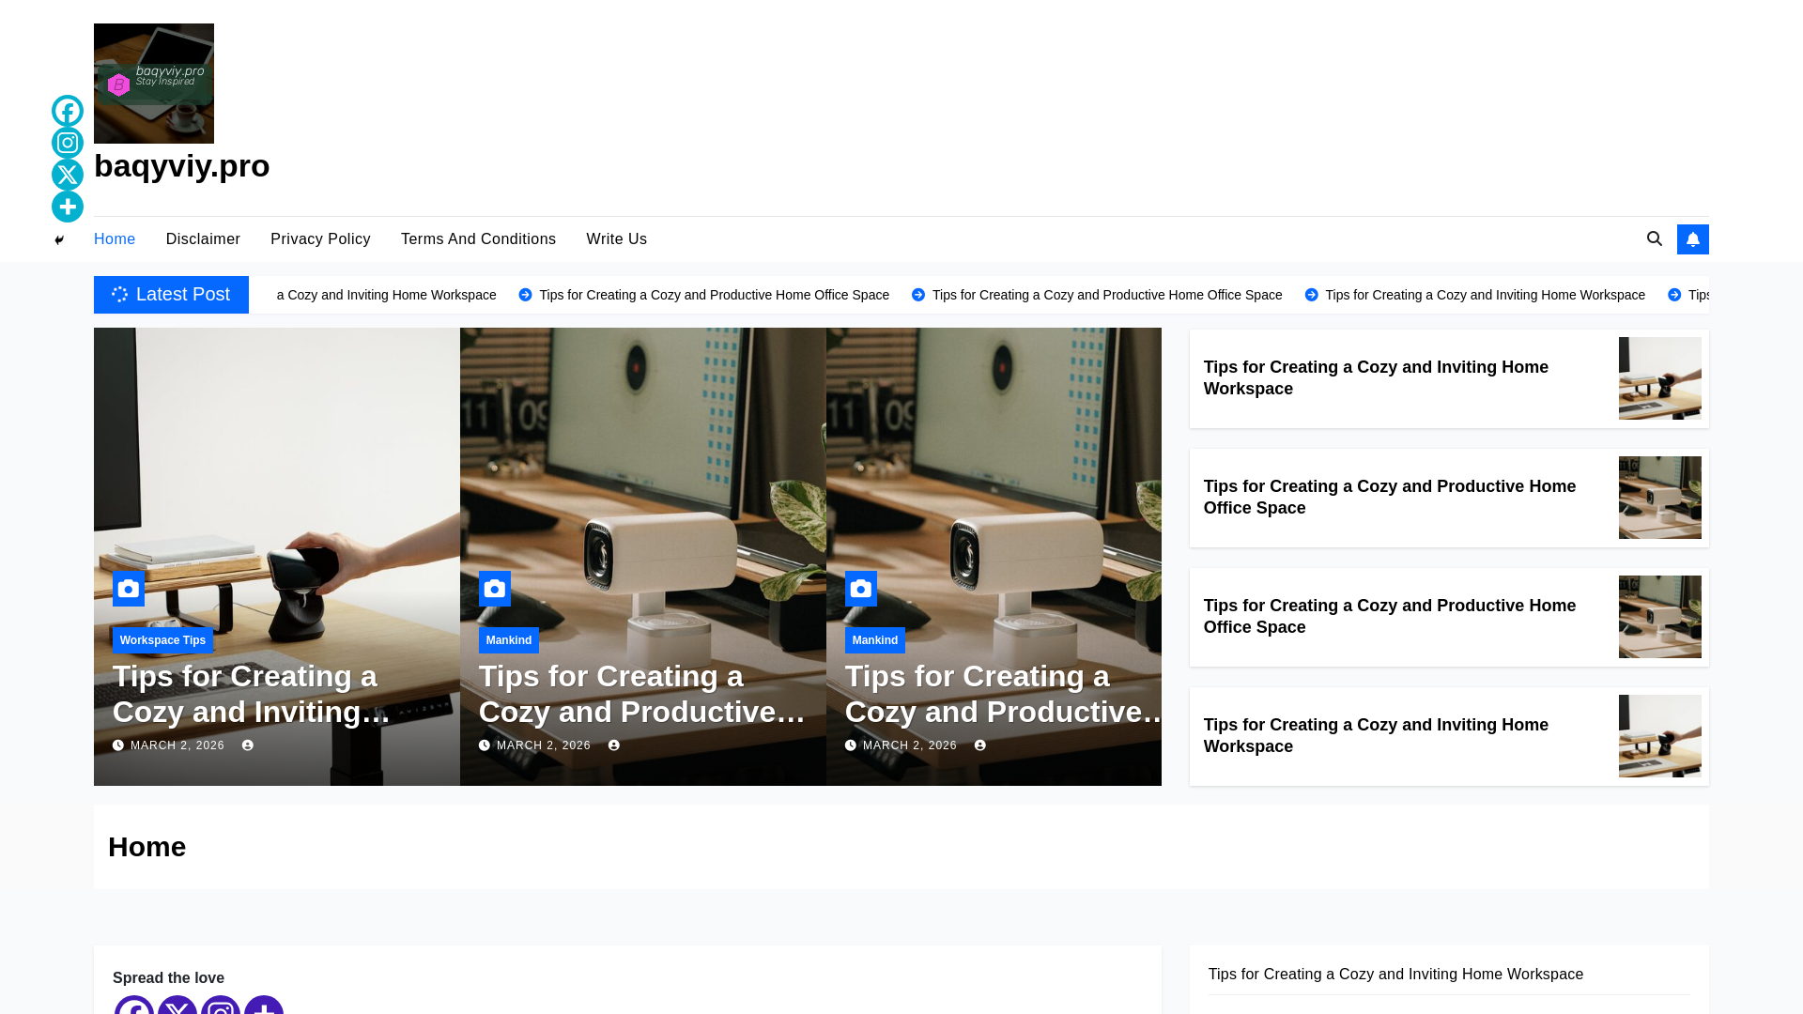Open the Privacy Policy menu item

(x=320, y=239)
